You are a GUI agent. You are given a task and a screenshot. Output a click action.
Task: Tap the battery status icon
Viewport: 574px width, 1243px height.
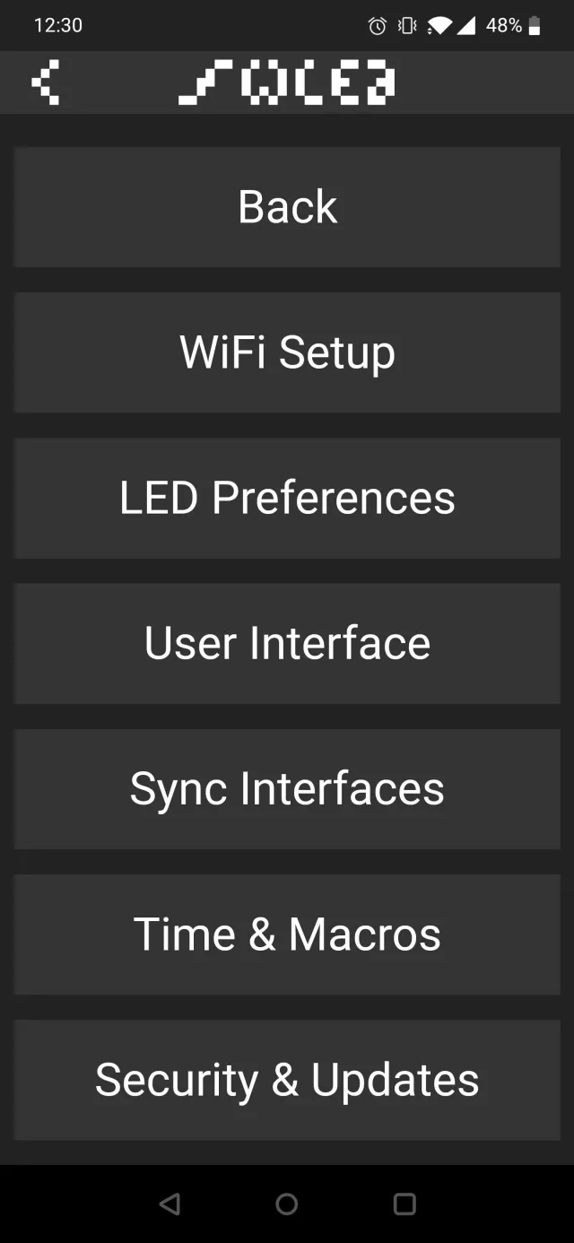coord(535,26)
